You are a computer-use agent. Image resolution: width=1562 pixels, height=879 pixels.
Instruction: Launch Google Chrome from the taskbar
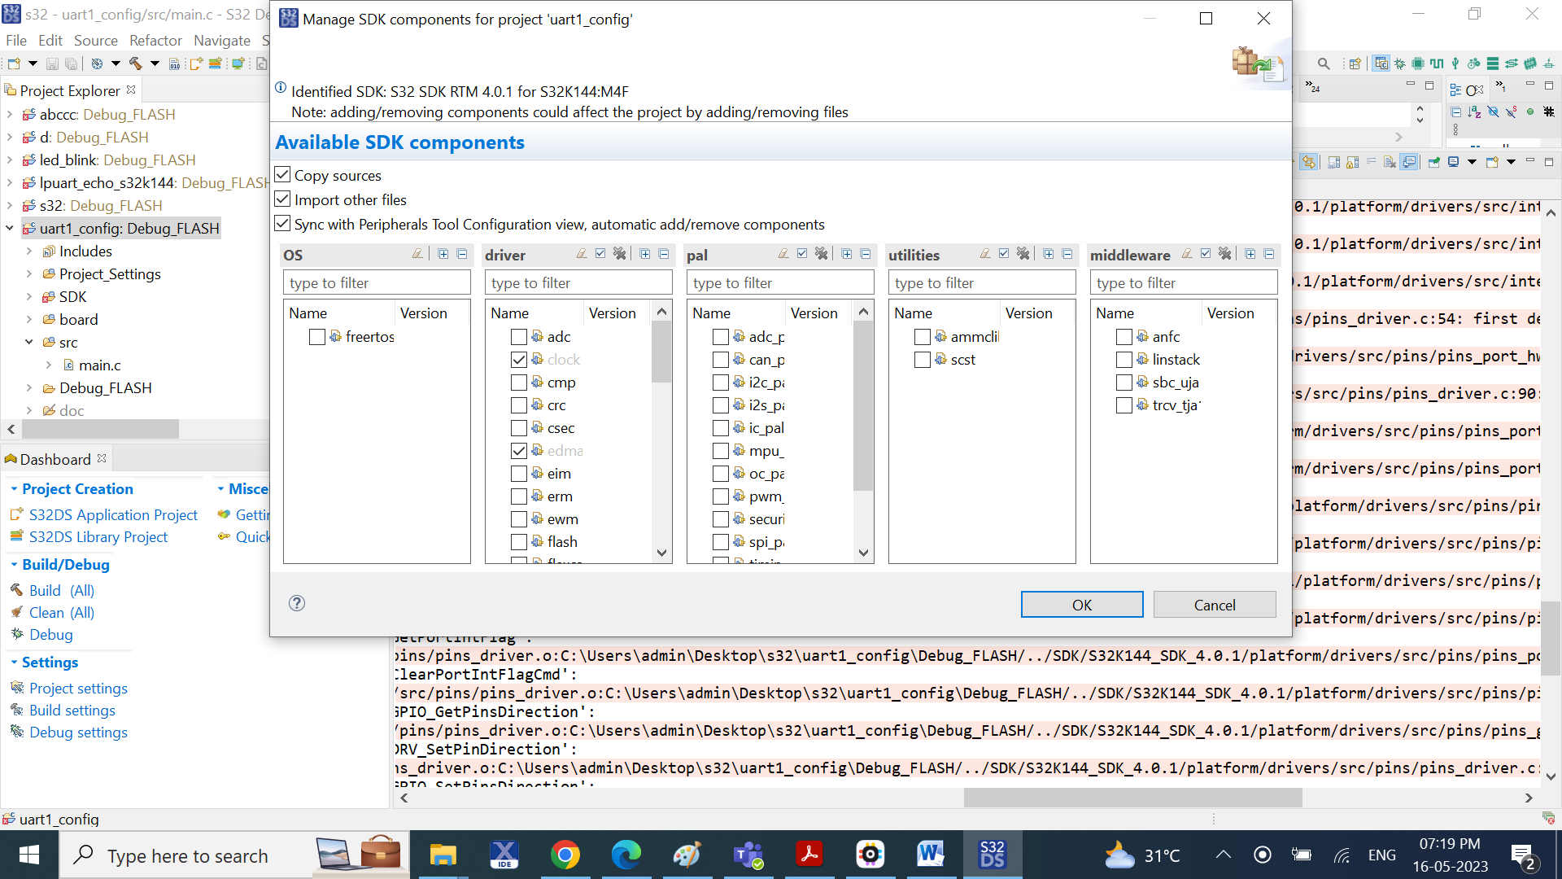(565, 855)
